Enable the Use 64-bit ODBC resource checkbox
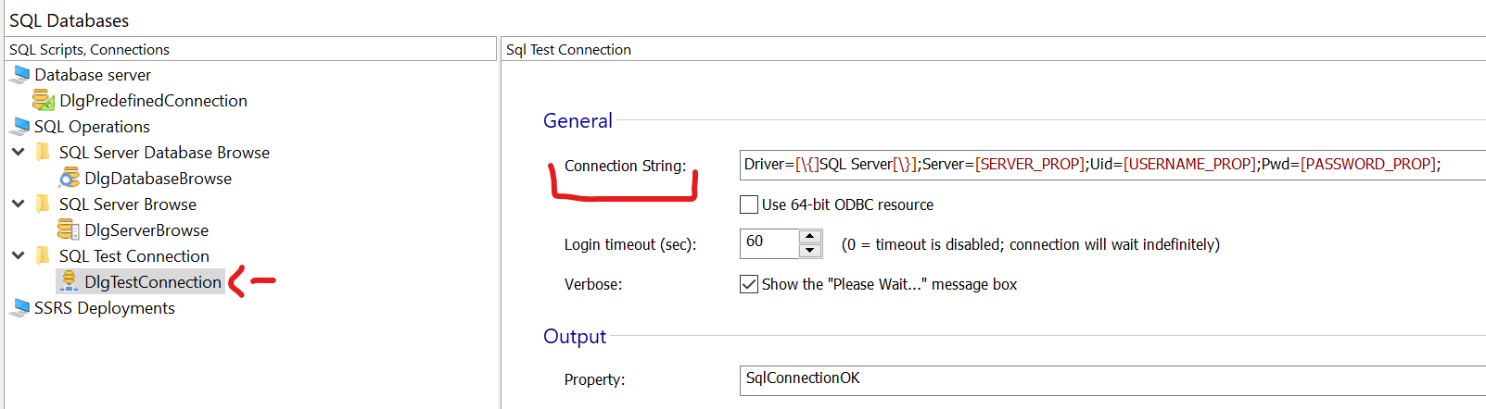Viewport: 1486px width, 409px height. pyautogui.click(x=749, y=204)
